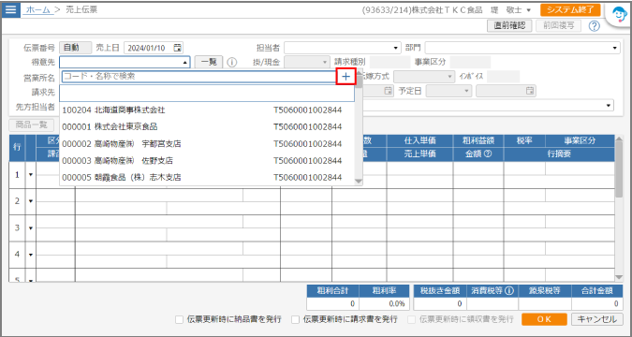Select 100204 北海道商事株式会社 from list
This screenshot has width=632, height=337.
pos(207,110)
